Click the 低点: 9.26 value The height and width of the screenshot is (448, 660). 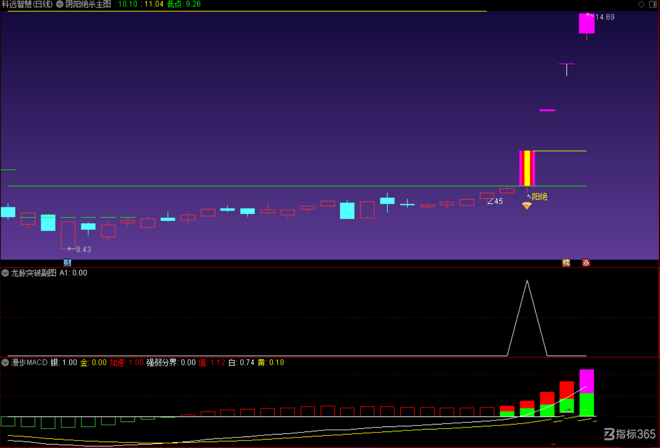(x=184, y=4)
